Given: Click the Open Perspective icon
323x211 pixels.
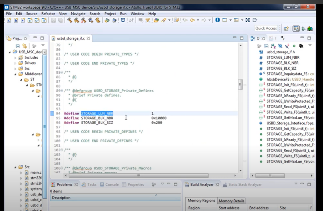Looking at the screenshot, I should [287, 29].
